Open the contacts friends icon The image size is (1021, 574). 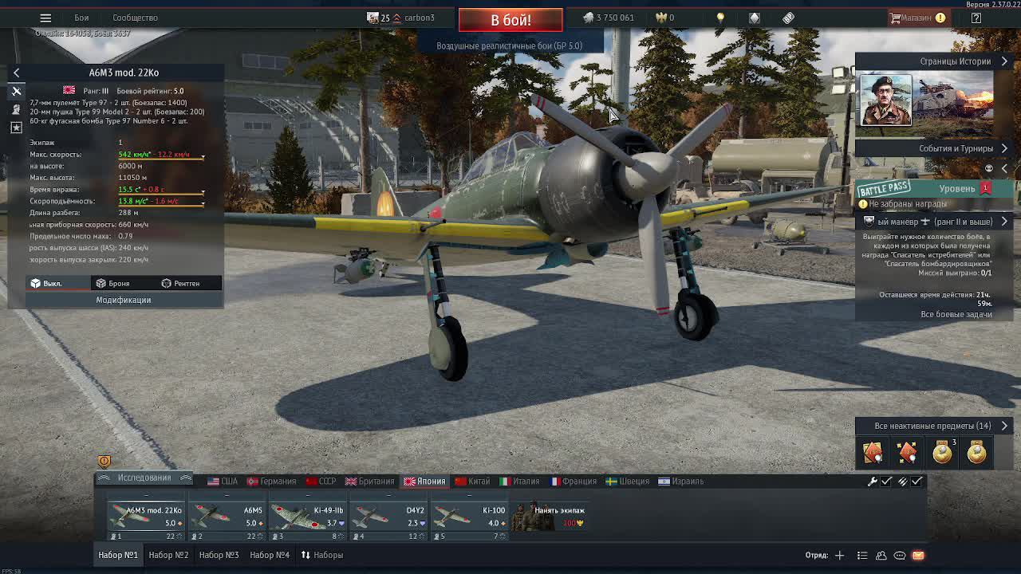(x=881, y=555)
